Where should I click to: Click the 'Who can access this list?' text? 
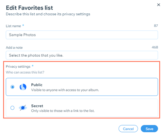tap(25, 72)
